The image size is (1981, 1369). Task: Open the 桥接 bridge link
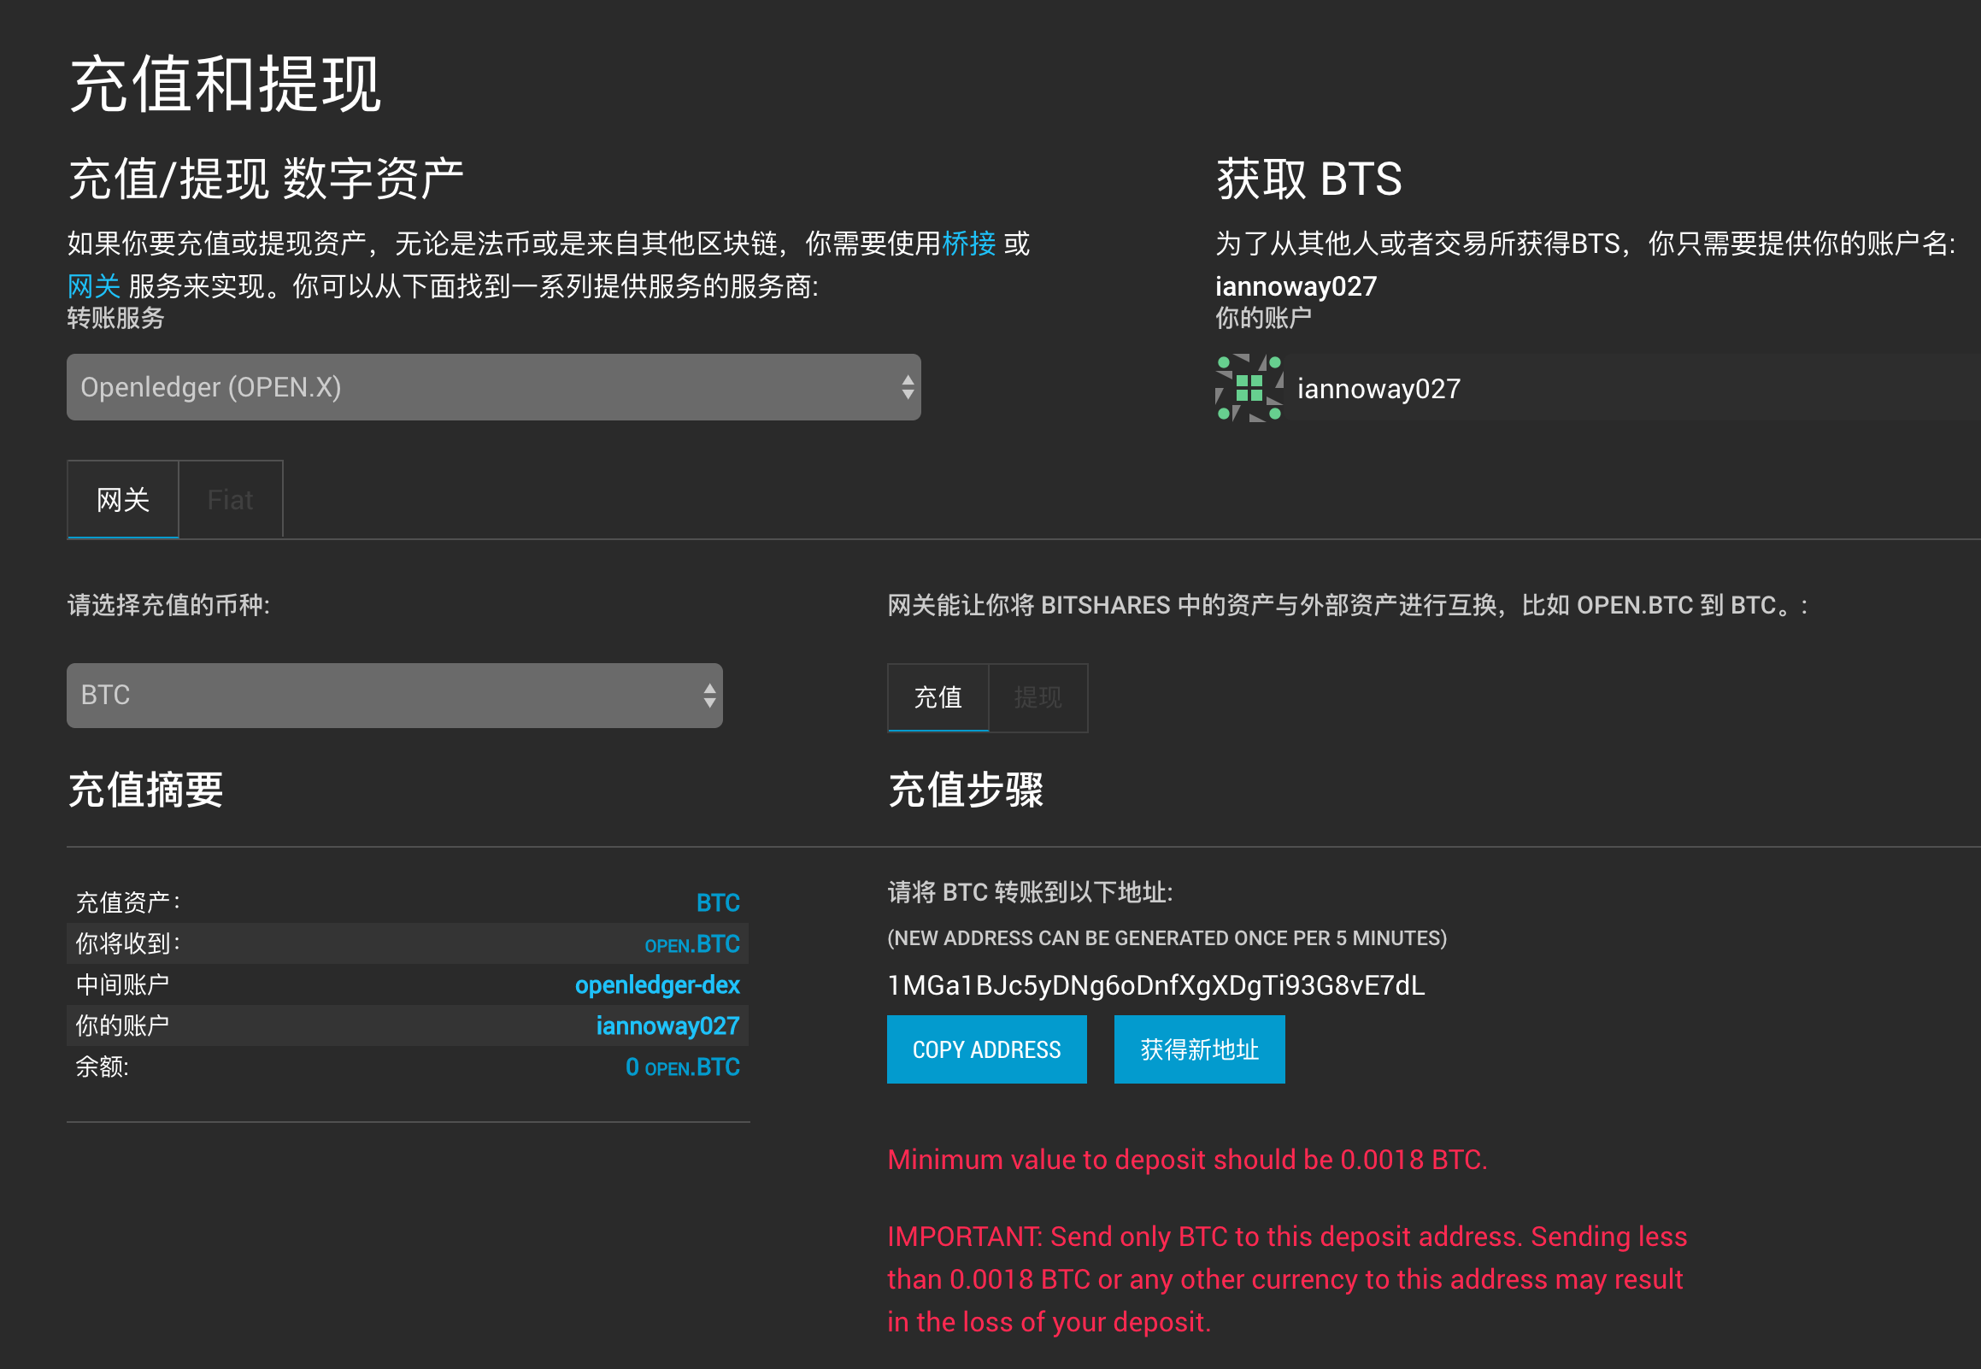968,244
